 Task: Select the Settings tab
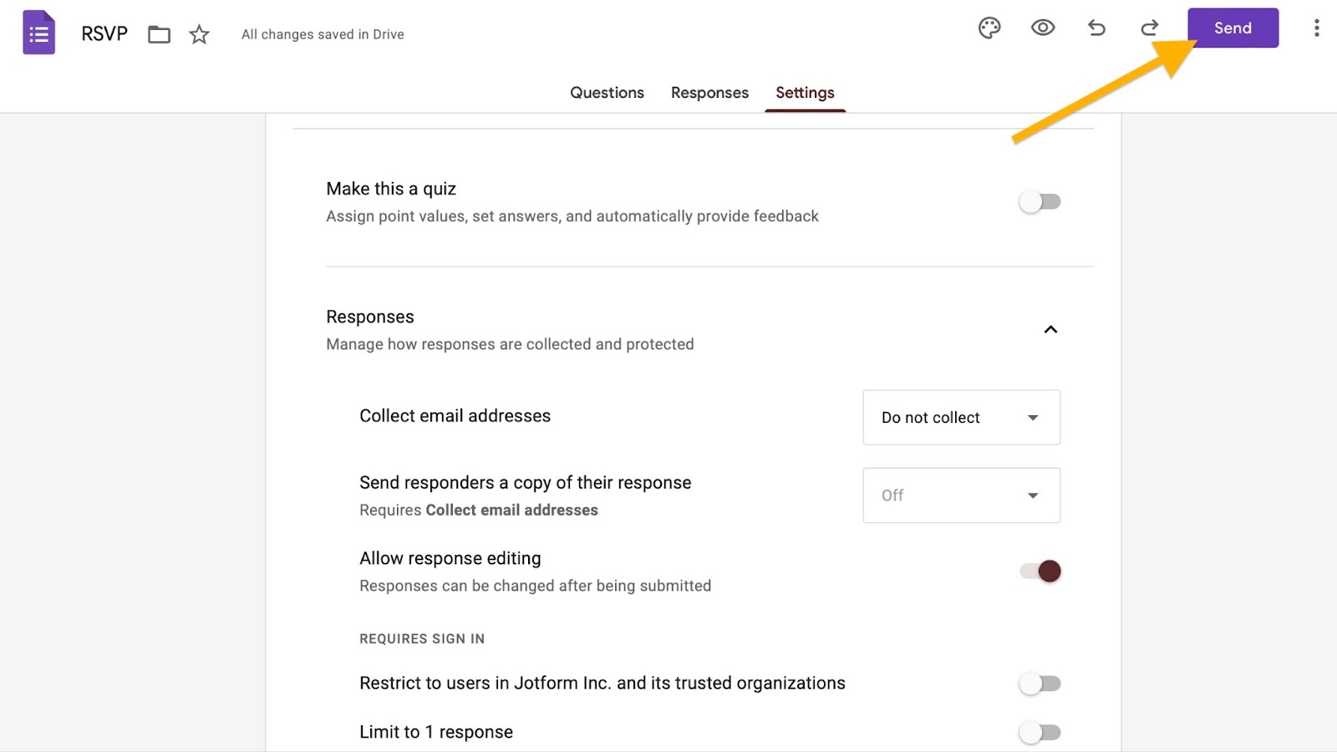tap(805, 93)
